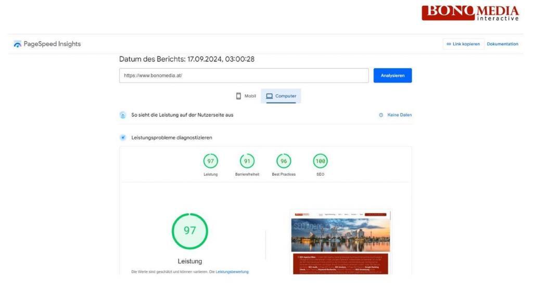This screenshot has width=533, height=286.
Task: Select the SEO score gauge 100
Action: coord(320,161)
